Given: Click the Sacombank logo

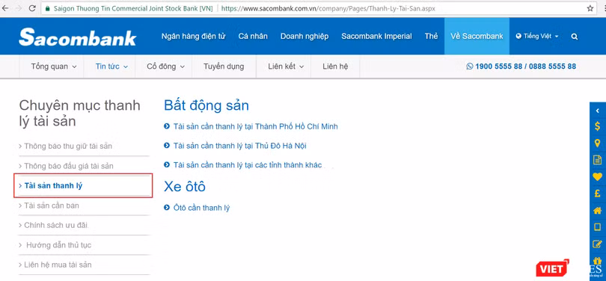Looking at the screenshot, I should click(77, 37).
